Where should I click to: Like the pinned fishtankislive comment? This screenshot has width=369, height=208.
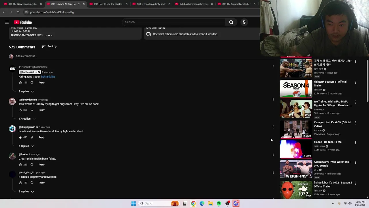[20, 83]
